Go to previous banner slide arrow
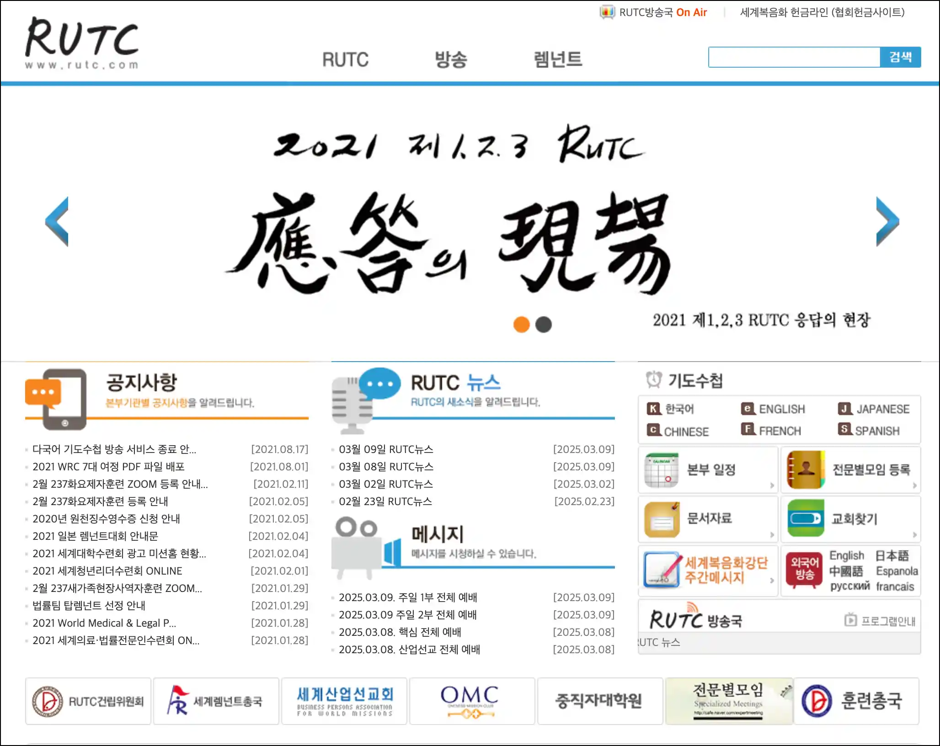 [57, 222]
